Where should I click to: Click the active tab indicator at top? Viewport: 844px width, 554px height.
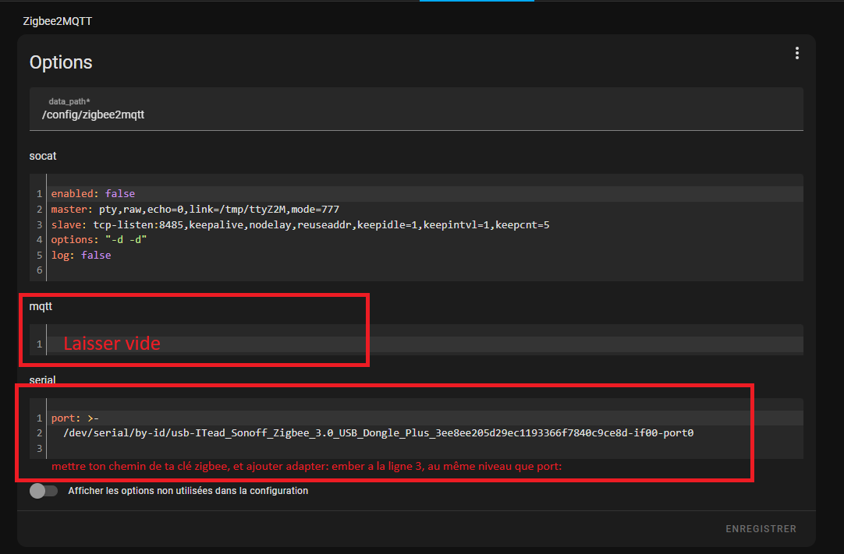[x=477, y=2]
